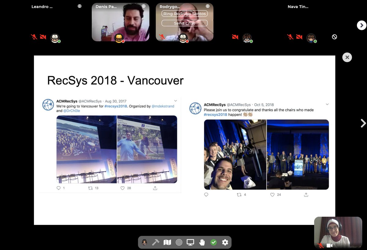Click Leandro's camera-off icon
Image resolution: width=367 pixels, height=250 pixels.
(43, 37)
